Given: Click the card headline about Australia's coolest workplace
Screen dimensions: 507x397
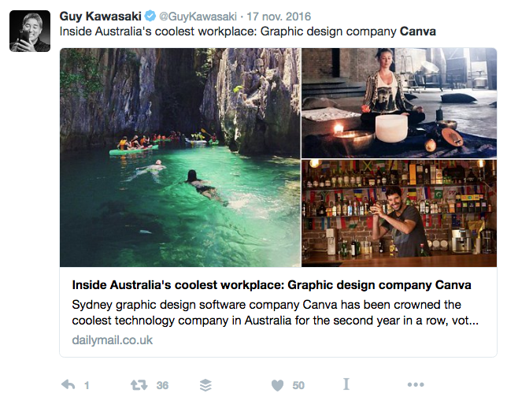Looking at the screenshot, I should click(271, 284).
